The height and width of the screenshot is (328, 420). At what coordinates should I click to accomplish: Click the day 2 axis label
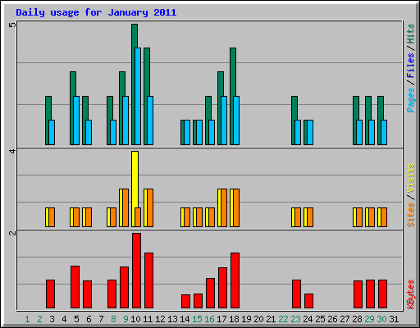coord(39,319)
